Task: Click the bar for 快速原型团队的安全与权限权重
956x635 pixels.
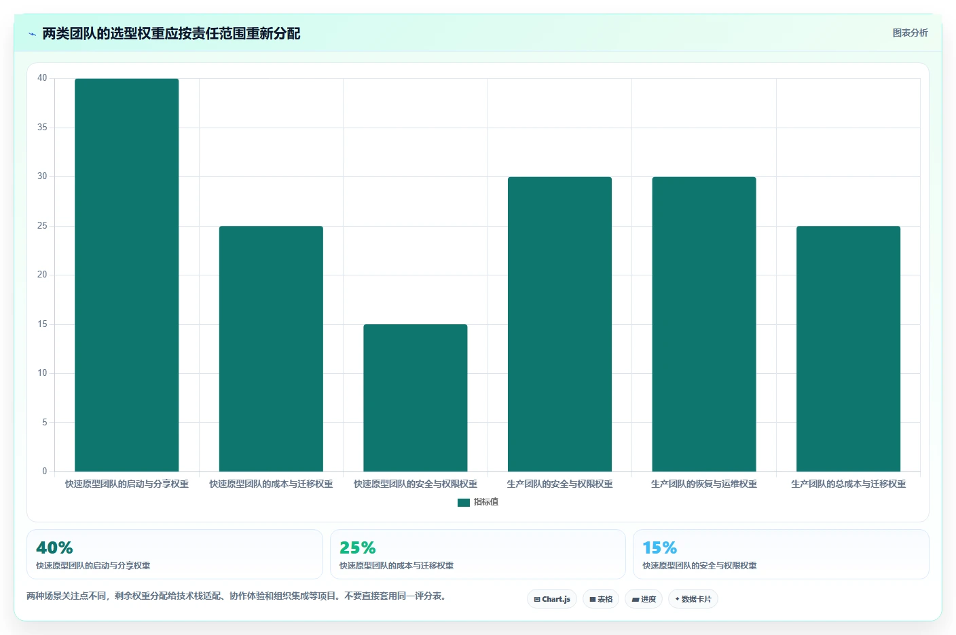Action: click(x=416, y=398)
